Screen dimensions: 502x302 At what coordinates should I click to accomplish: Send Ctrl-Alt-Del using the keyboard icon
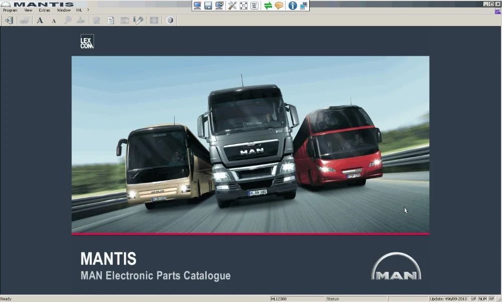point(255,6)
